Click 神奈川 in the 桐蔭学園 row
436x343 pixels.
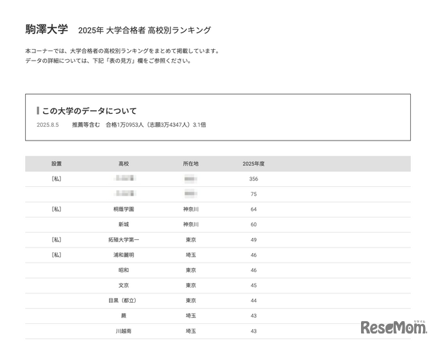click(x=191, y=209)
